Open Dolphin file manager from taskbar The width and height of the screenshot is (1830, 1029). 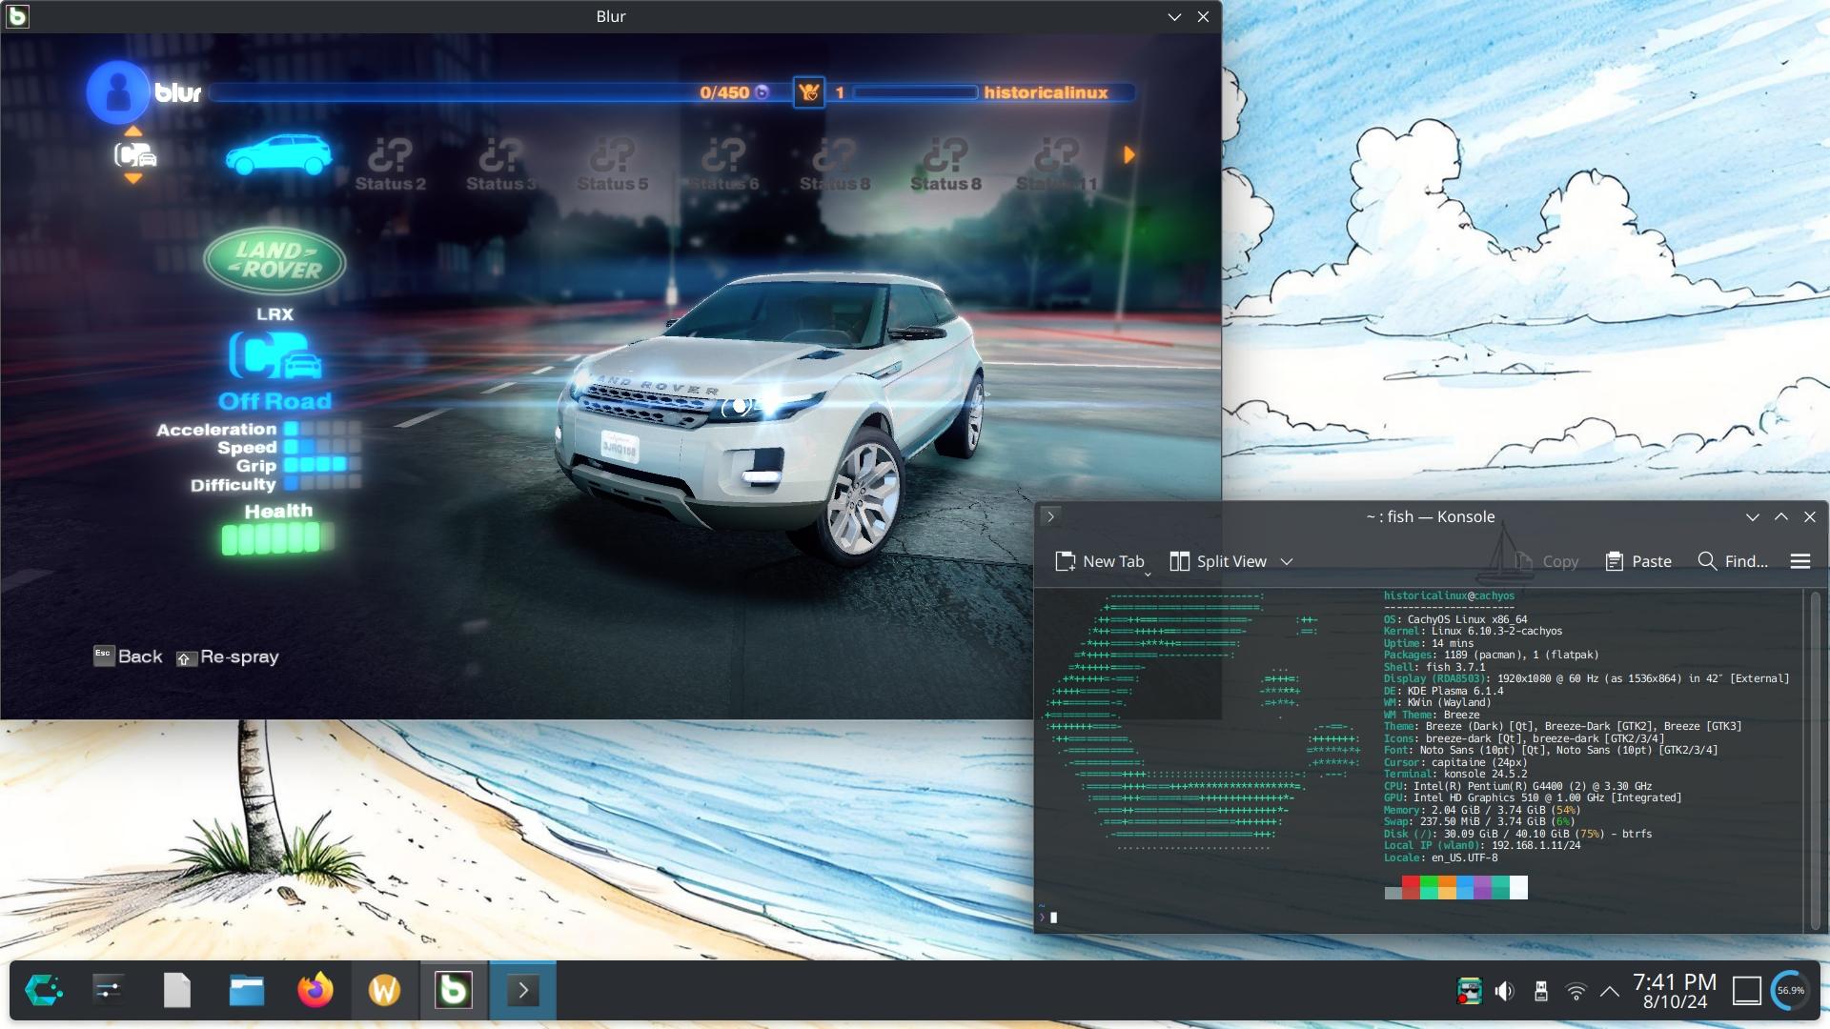pos(247,990)
